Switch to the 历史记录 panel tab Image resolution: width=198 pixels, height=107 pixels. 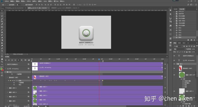pos(182,9)
